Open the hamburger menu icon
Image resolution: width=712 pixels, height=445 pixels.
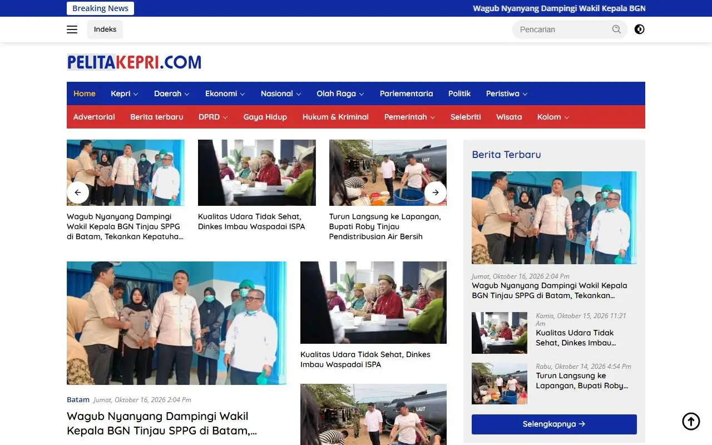(72, 29)
